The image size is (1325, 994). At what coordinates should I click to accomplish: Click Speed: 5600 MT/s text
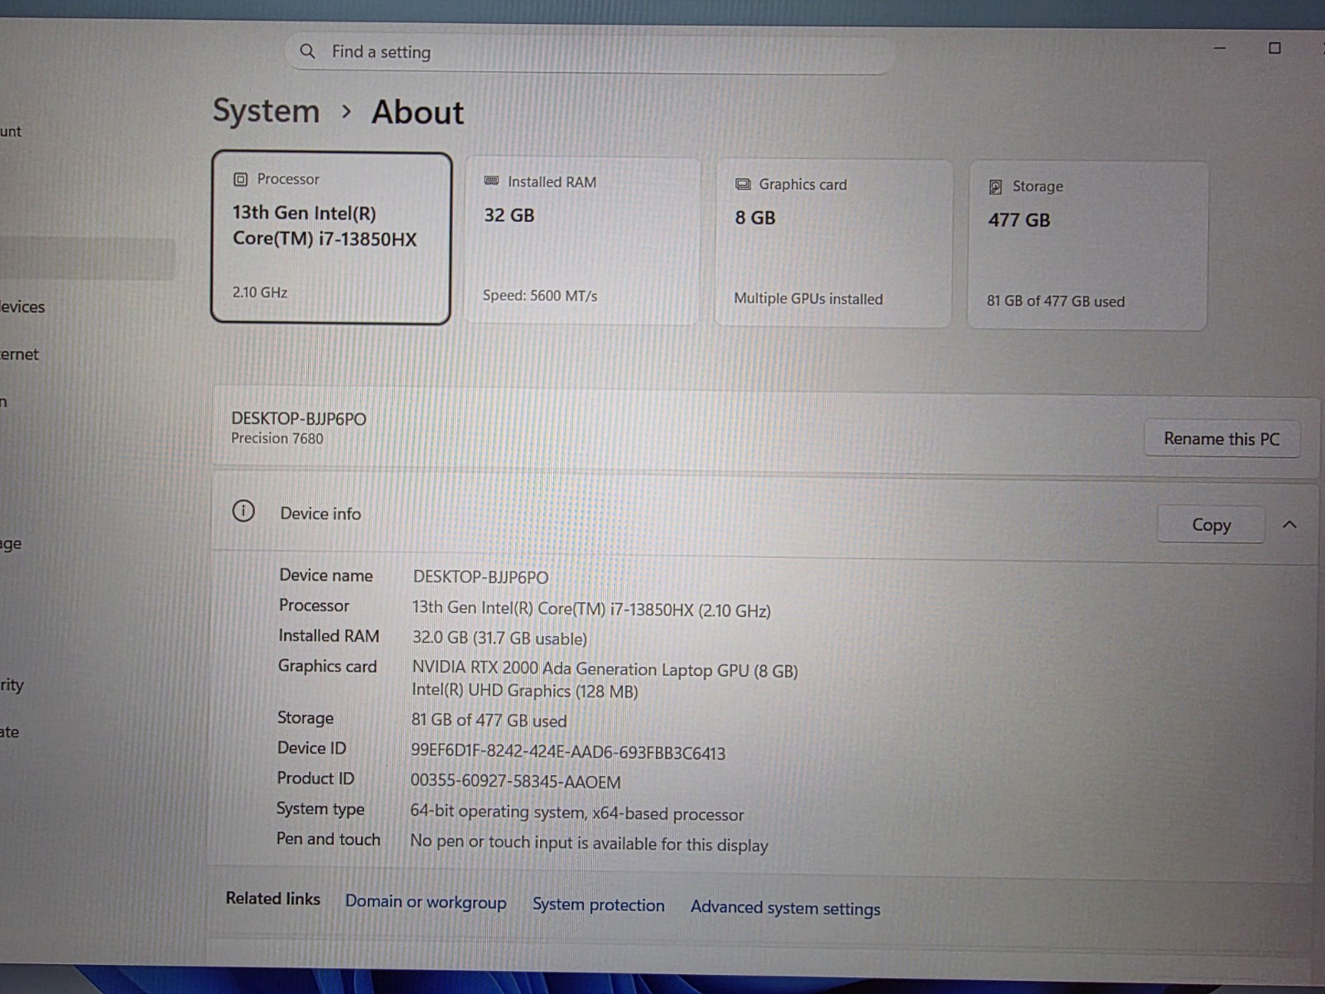point(540,296)
